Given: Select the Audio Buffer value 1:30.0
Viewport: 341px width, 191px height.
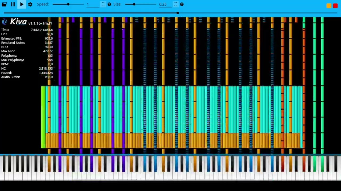Looking at the screenshot, I should [48, 77].
